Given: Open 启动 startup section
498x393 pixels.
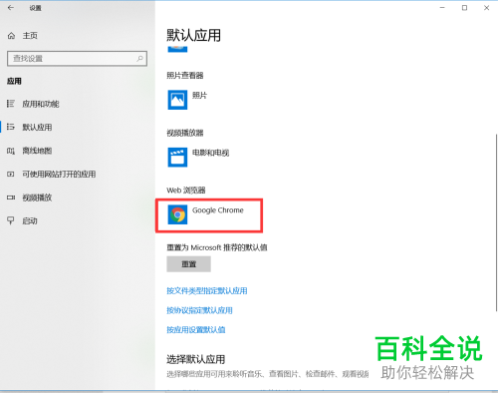Looking at the screenshot, I should [30, 220].
